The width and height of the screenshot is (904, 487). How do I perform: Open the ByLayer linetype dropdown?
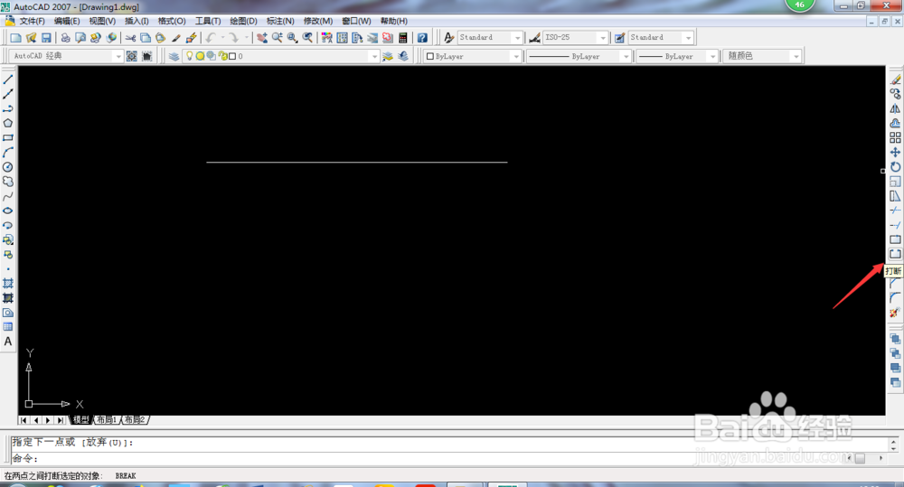click(x=626, y=56)
